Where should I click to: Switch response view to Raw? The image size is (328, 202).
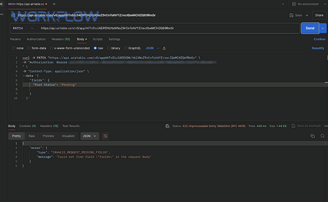tap(32, 136)
